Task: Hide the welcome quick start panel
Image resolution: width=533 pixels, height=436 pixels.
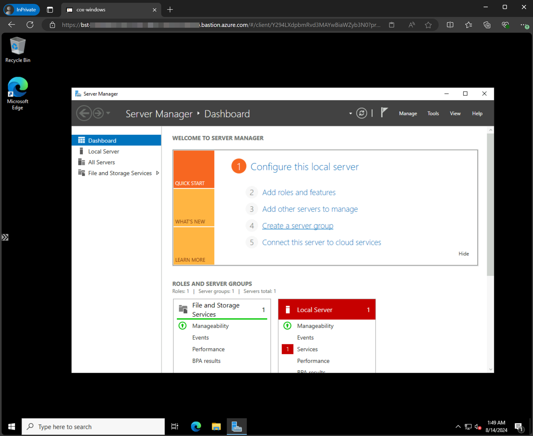Action: point(463,254)
